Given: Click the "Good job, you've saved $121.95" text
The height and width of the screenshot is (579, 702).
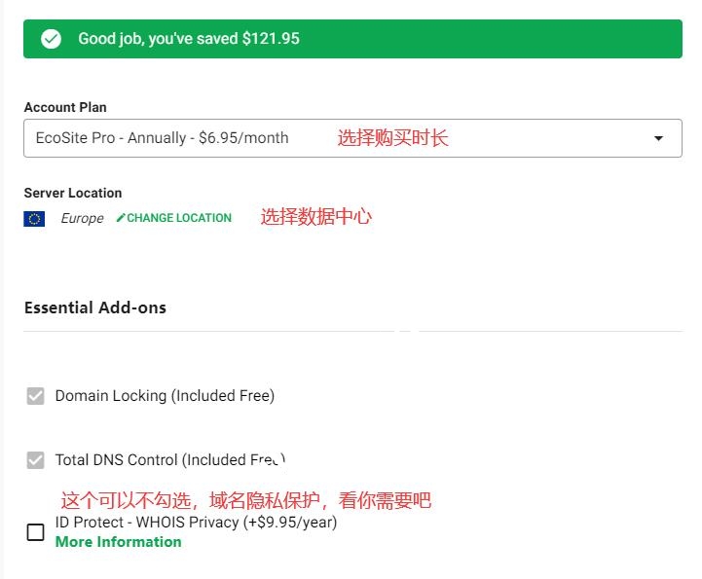Looking at the screenshot, I should coord(188,39).
